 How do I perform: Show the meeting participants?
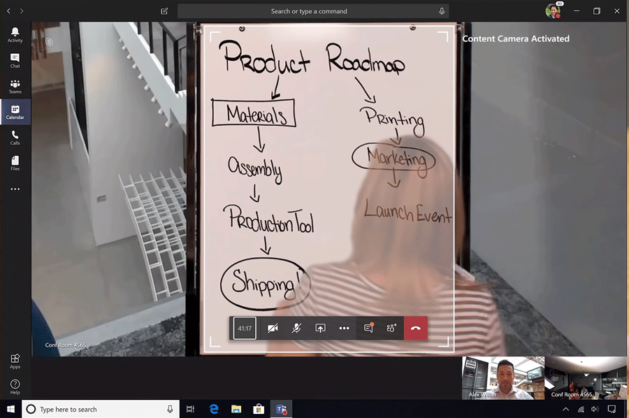pos(392,328)
